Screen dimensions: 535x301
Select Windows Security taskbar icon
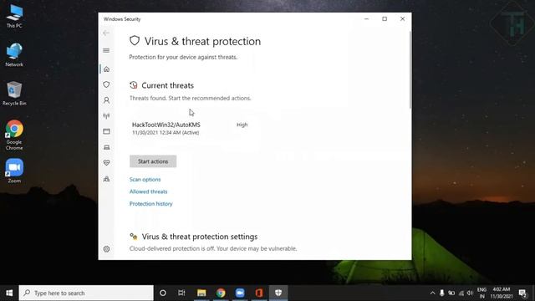click(278, 293)
